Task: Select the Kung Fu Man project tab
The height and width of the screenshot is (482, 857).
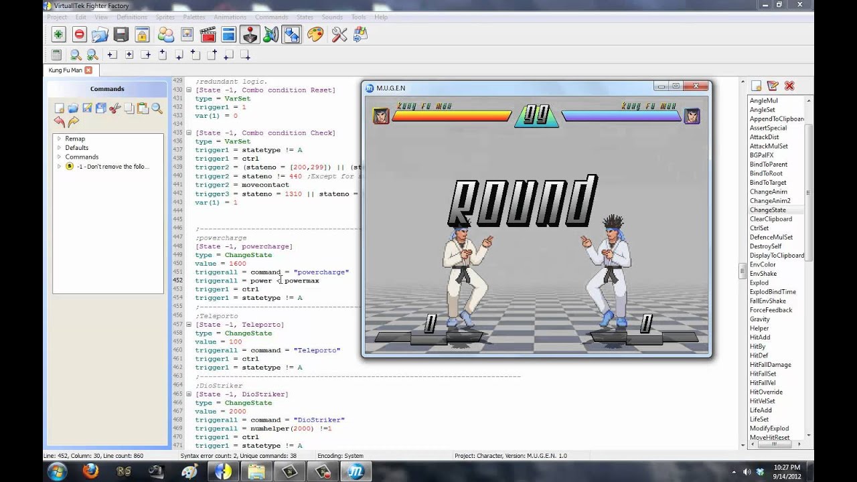Action: (x=65, y=70)
